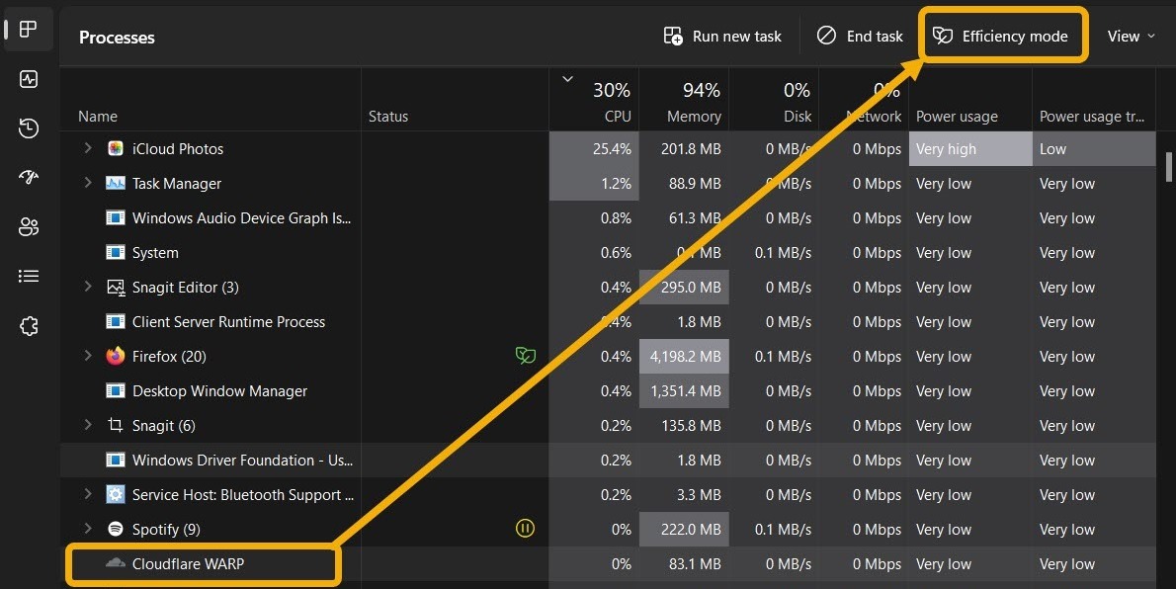
Task: Click the paused indicator next to Spotify
Action: [525, 529]
